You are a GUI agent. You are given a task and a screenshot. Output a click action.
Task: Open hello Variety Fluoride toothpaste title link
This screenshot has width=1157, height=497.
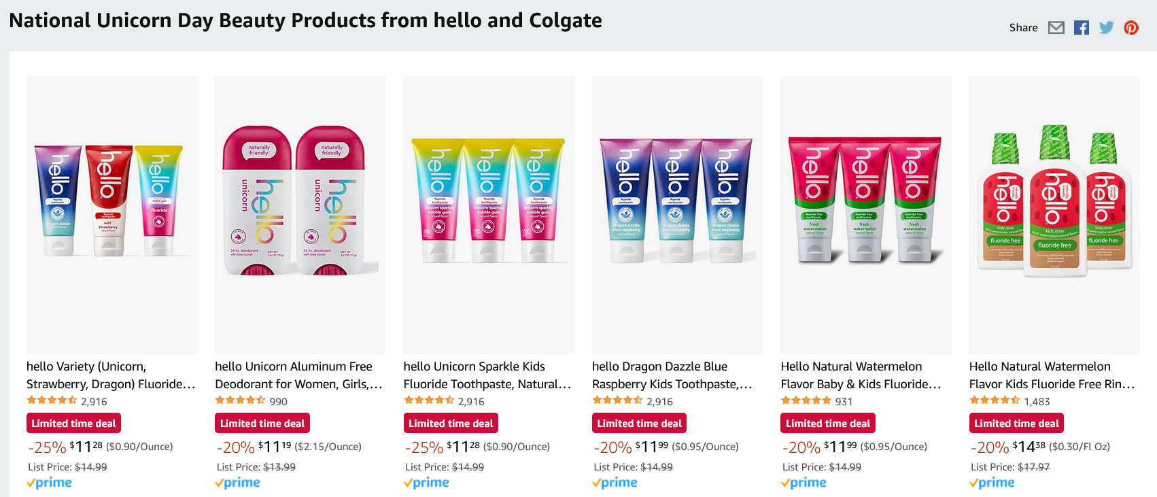coord(111,375)
